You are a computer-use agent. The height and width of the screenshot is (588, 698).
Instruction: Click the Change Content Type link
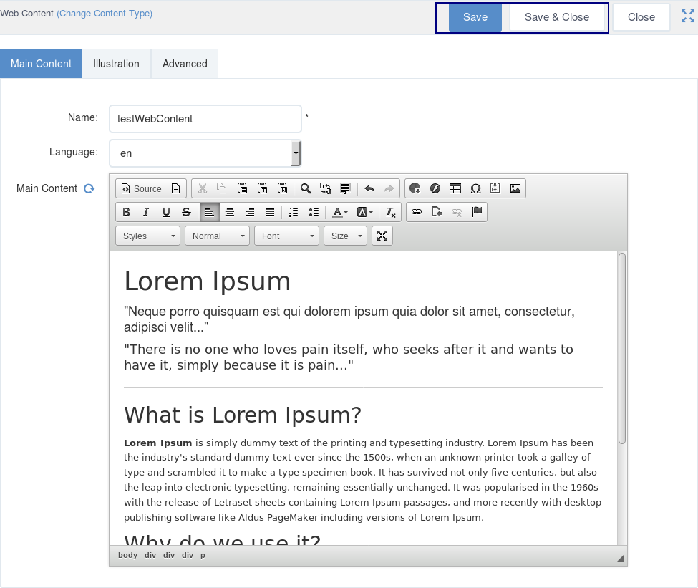pos(105,14)
